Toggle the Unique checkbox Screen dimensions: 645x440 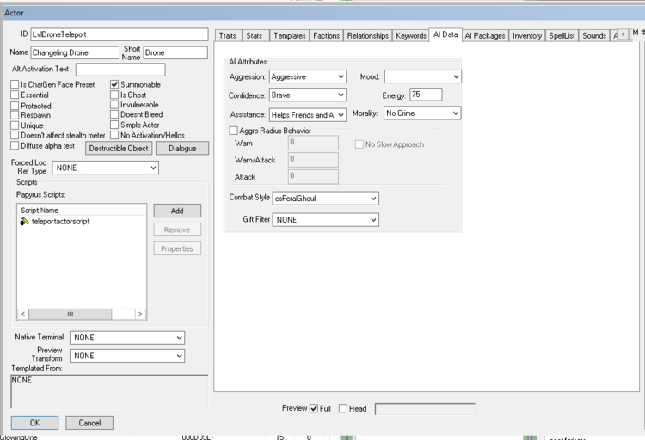(x=15, y=125)
